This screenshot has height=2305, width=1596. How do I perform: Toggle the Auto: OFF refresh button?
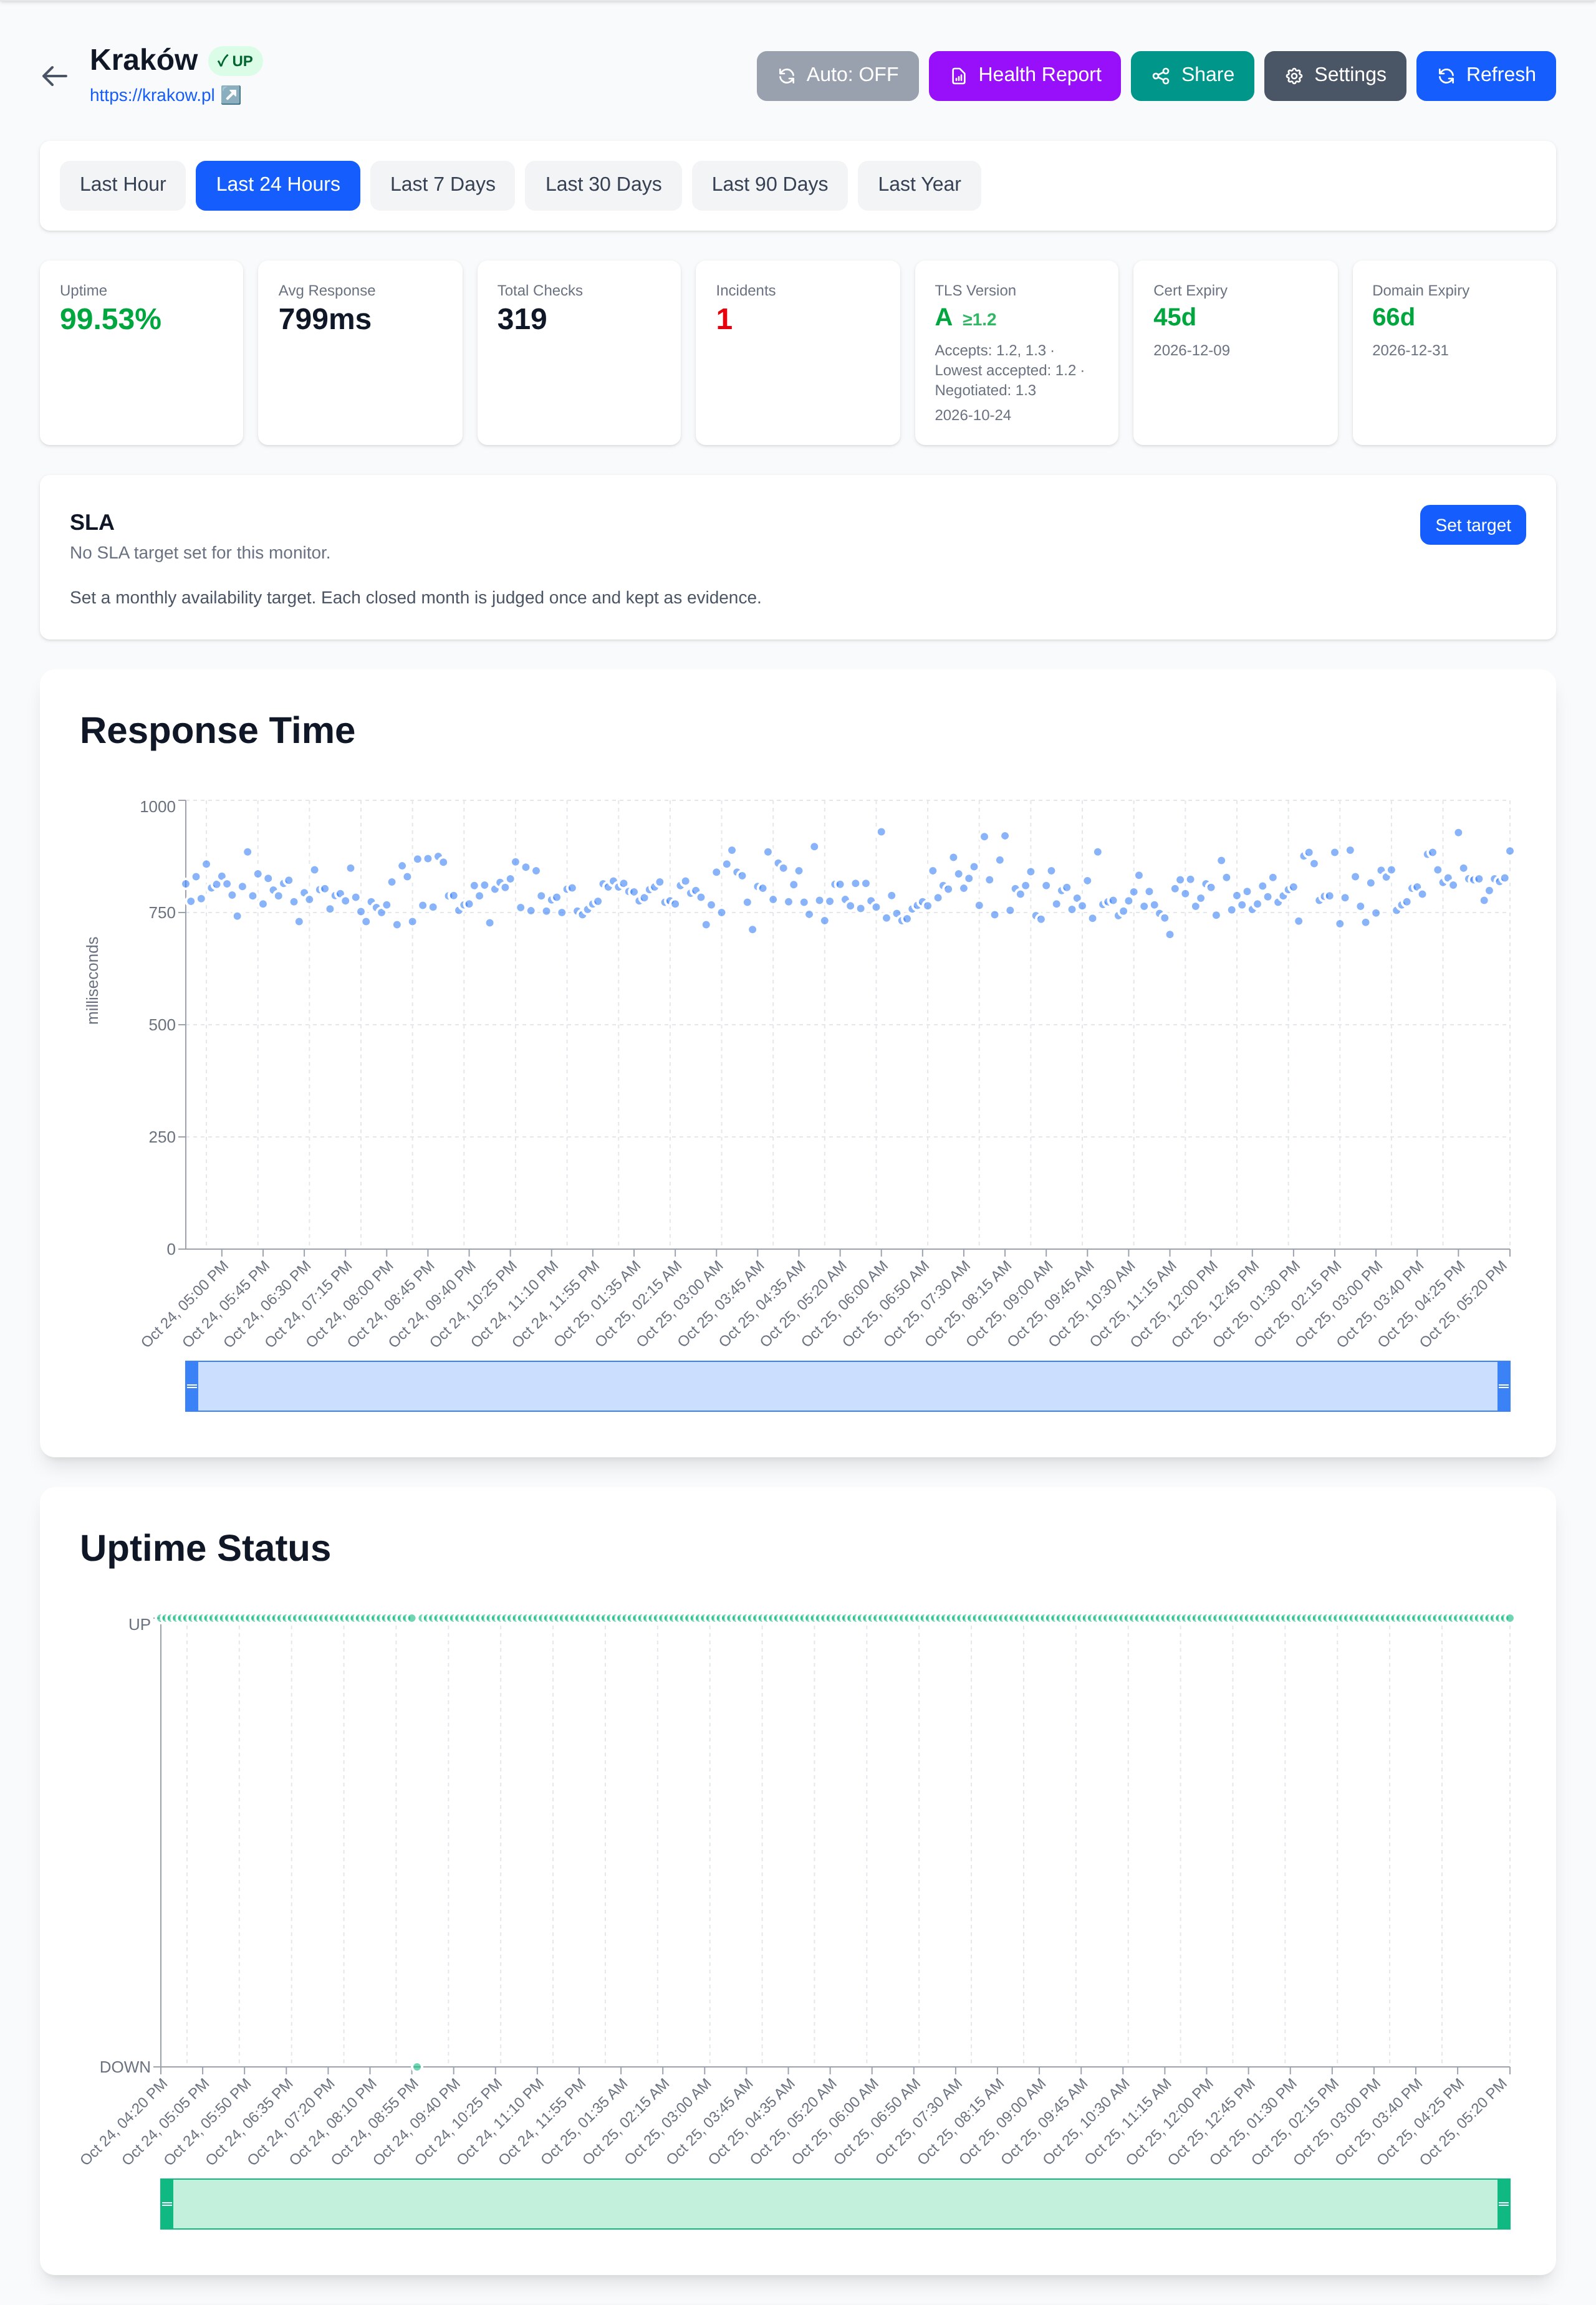tap(837, 76)
